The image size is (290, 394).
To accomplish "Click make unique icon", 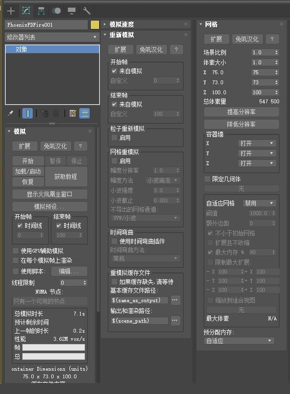I will [x=45, y=113].
